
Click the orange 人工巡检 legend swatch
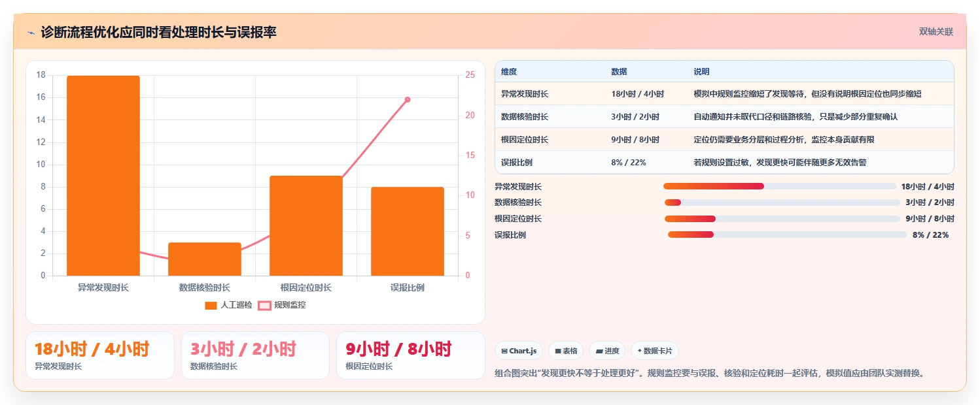click(211, 305)
